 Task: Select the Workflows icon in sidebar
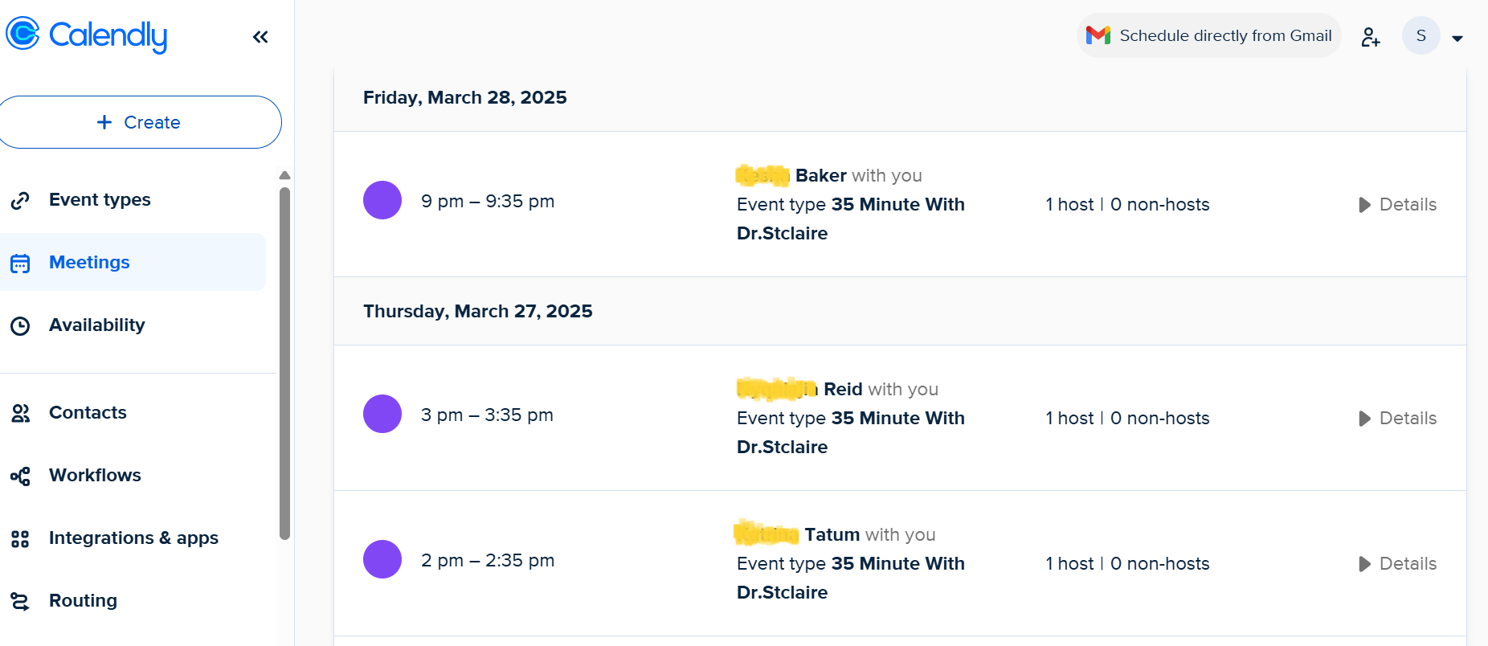(20, 476)
